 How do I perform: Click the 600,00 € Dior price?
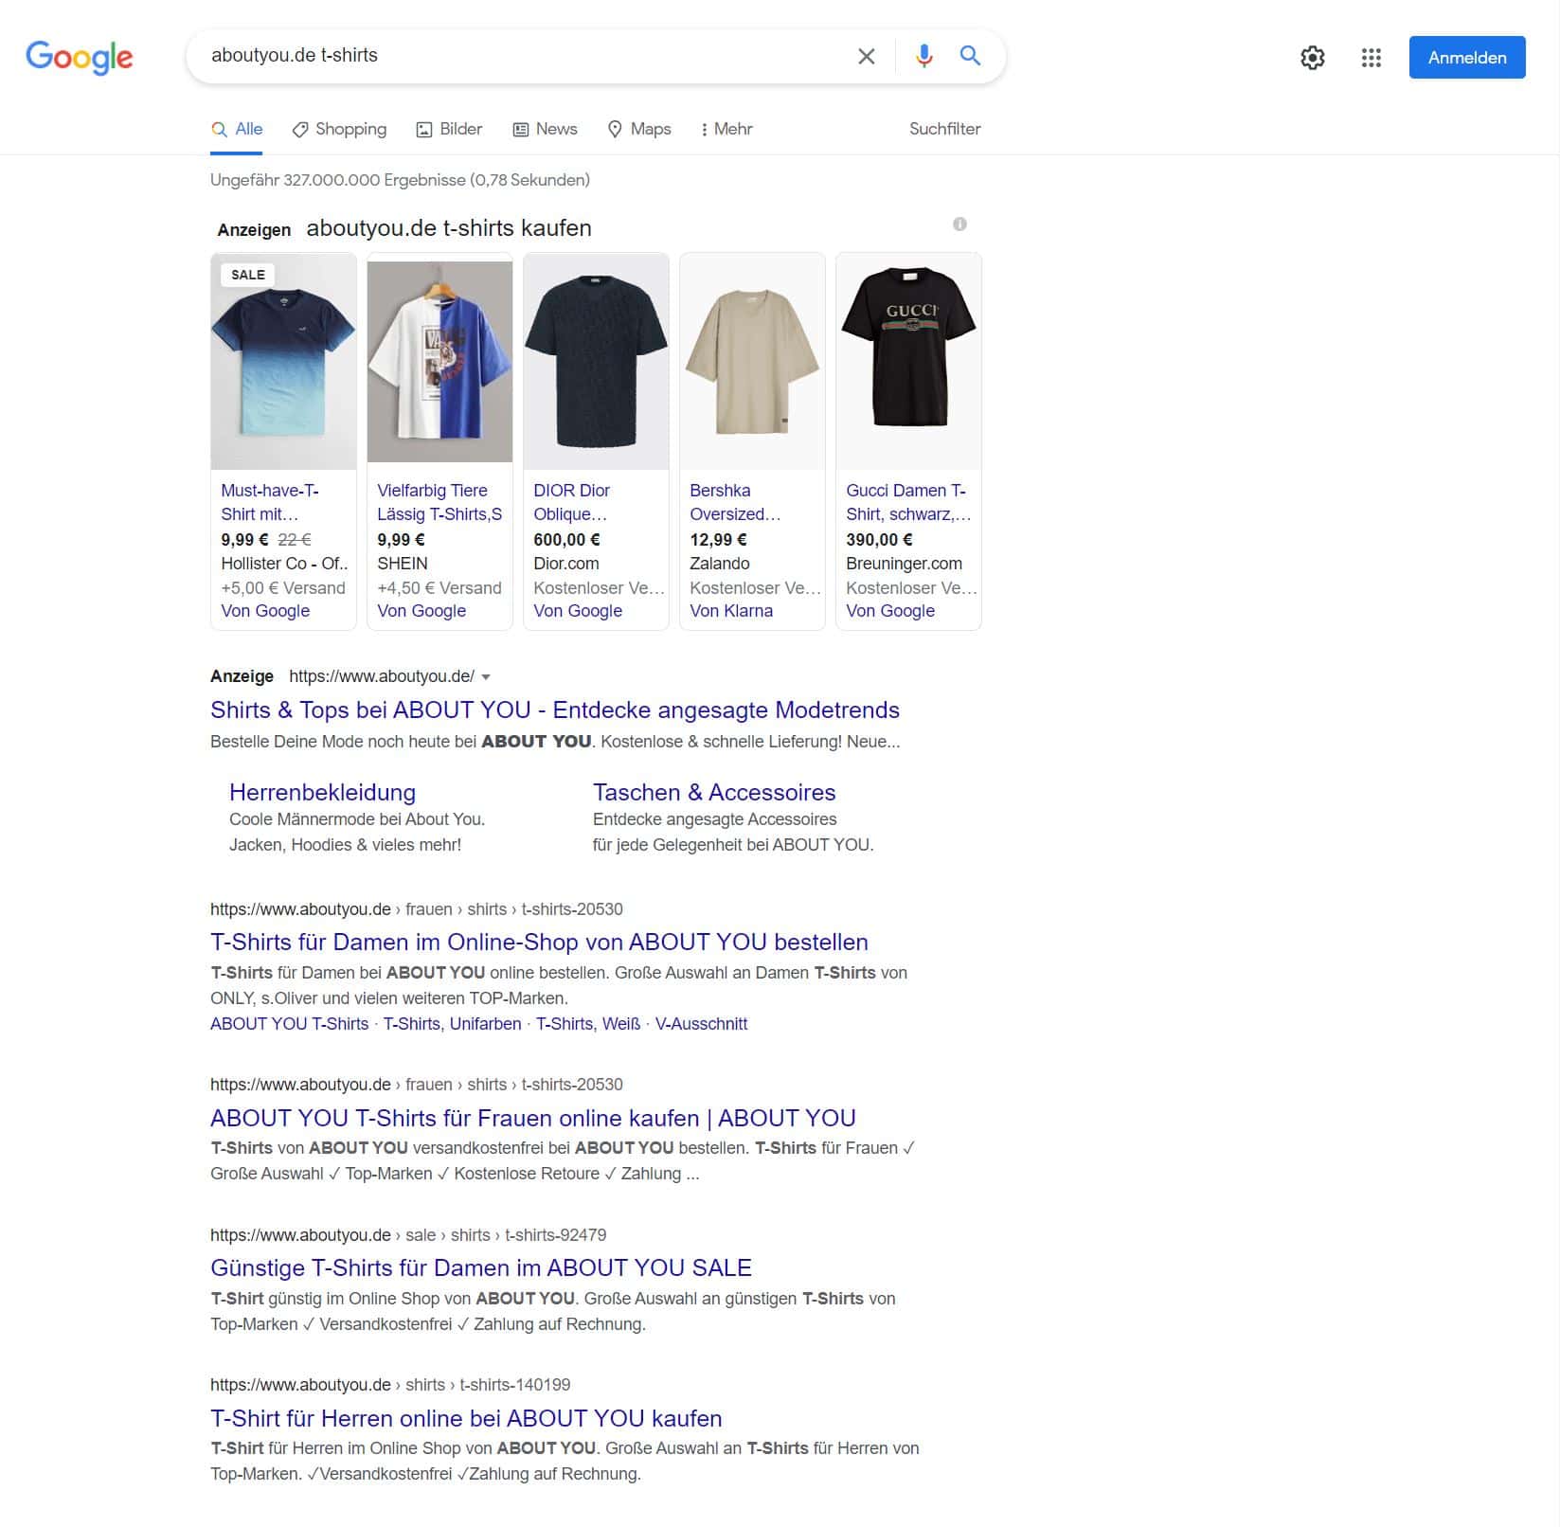[566, 540]
